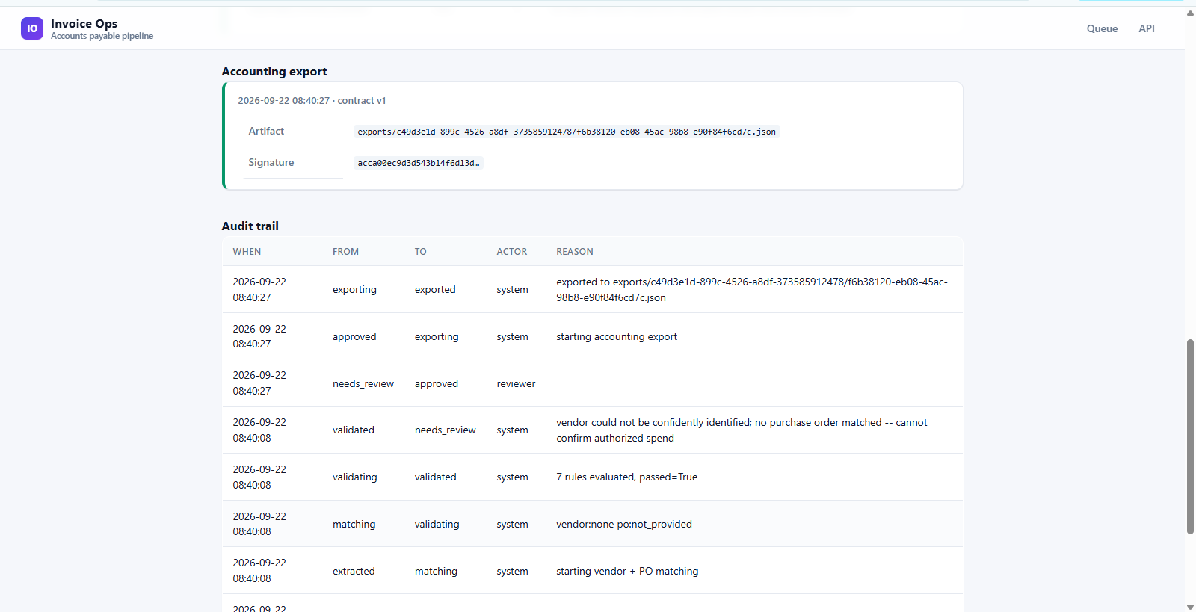Click '7 rules evaluated, passed=True' reason
The height and width of the screenshot is (612, 1196).
point(626,477)
